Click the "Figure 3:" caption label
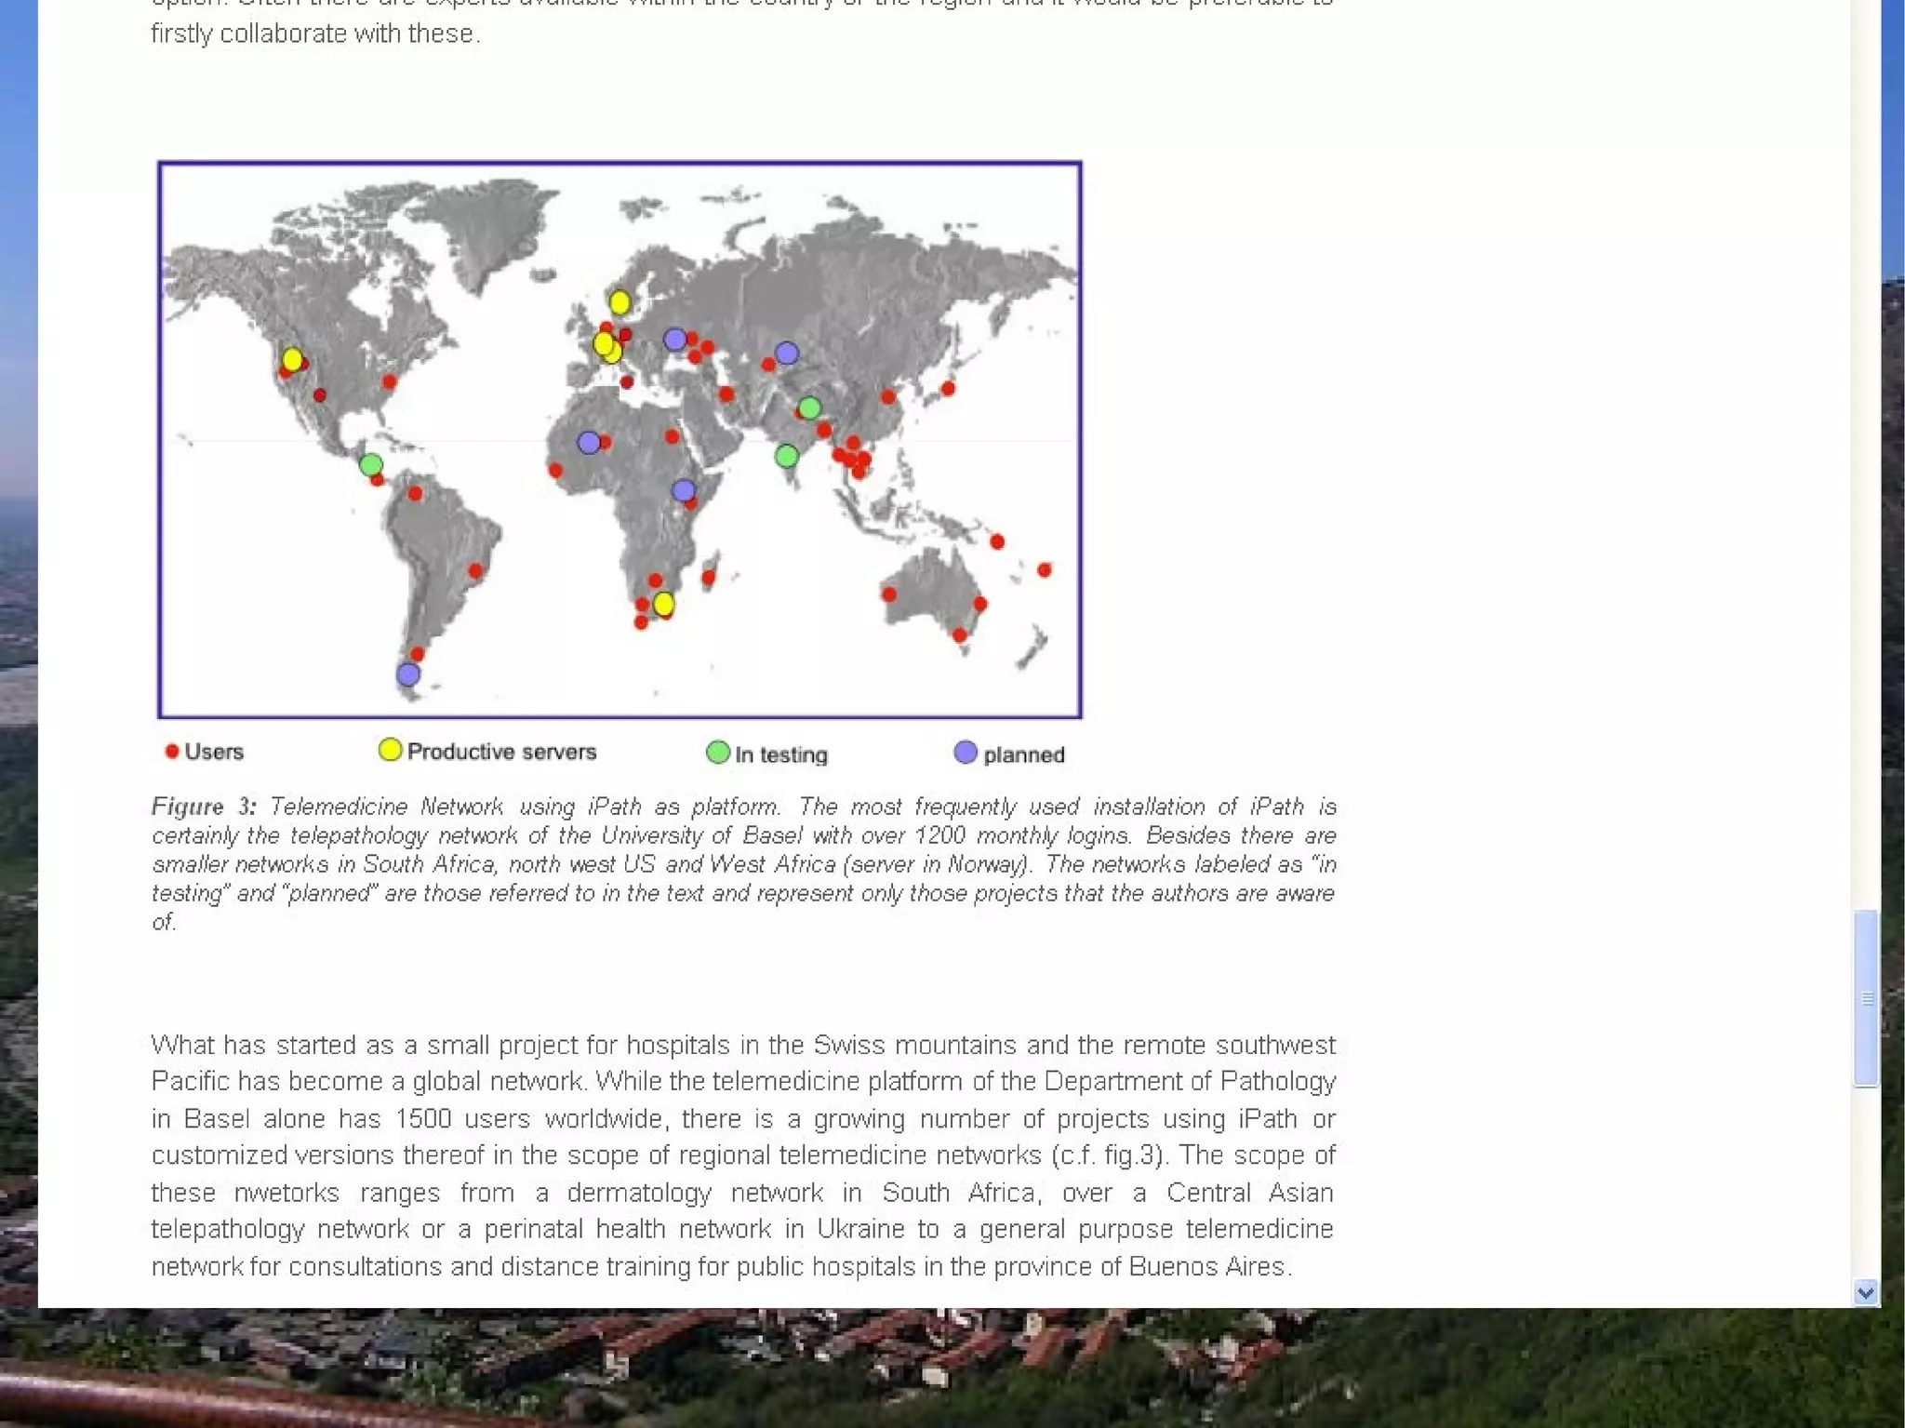This screenshot has width=1905, height=1428. [204, 807]
